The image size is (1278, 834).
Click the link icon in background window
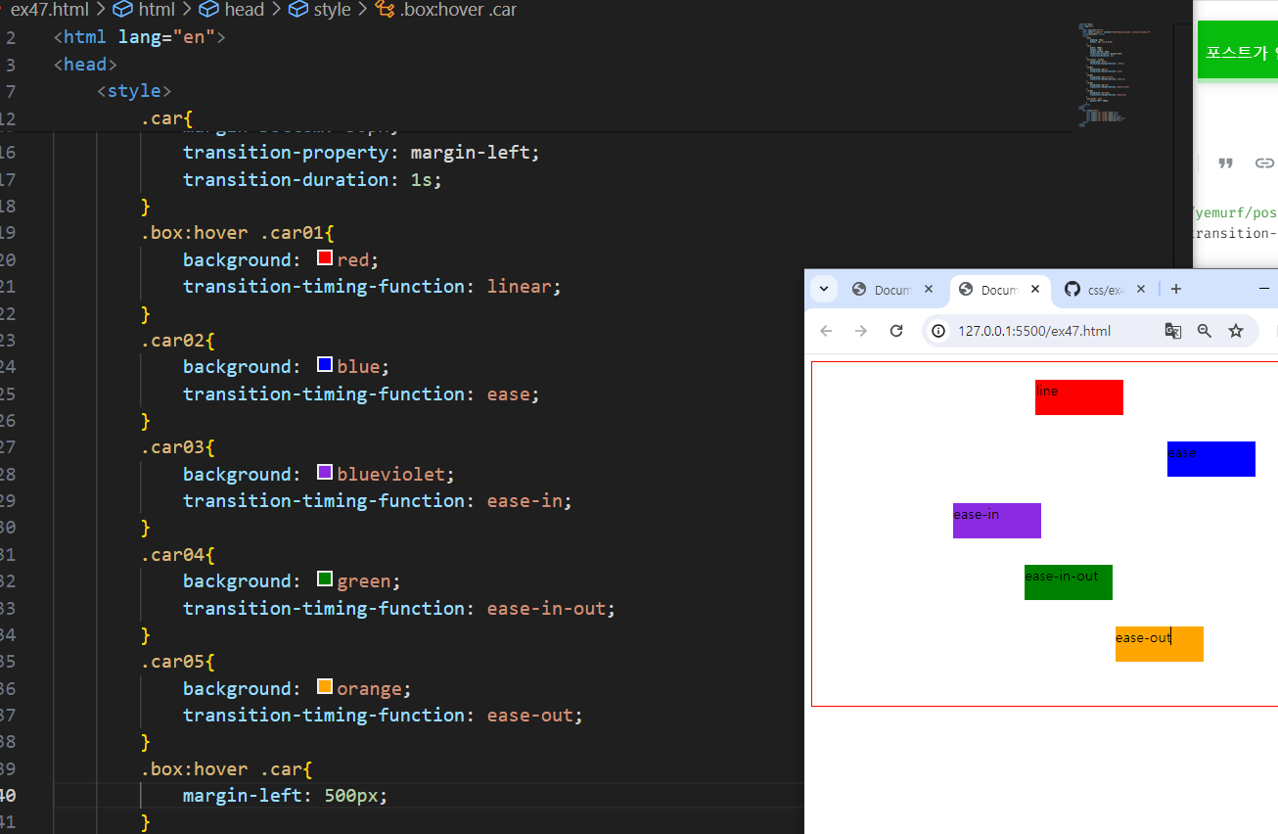1264,163
